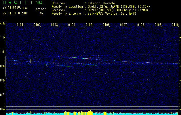Image resolution: width=181 pixels, height=115 pixels.
Task: Click the 0110 time marker
Action: tap(175, 25)
